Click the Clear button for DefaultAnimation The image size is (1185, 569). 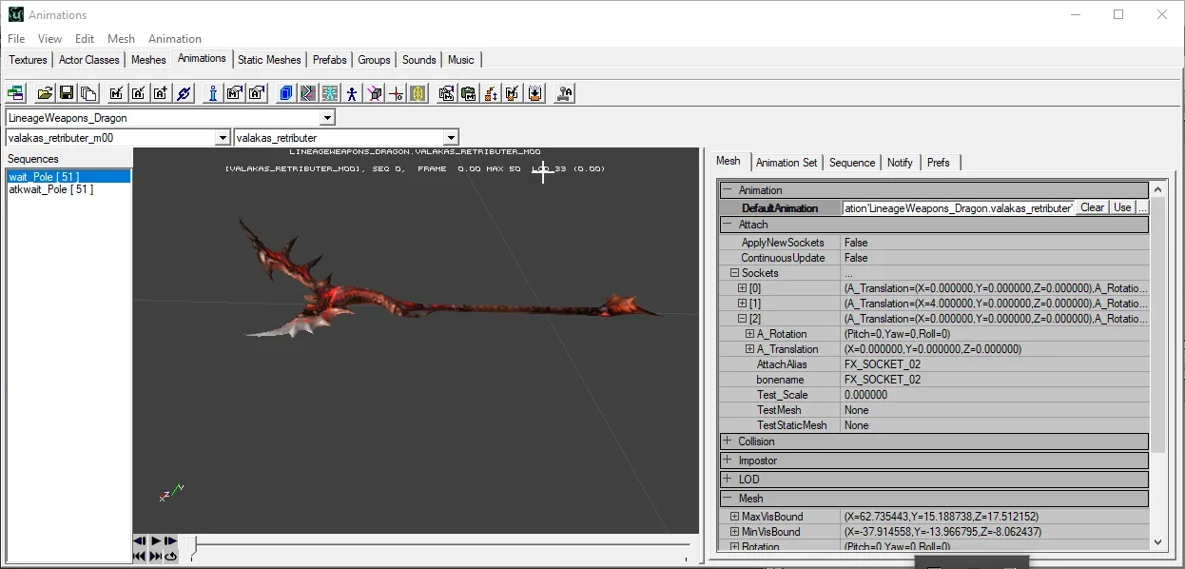pos(1093,207)
